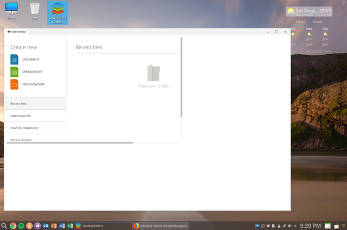Click the 9:39 PM clock

310,226
